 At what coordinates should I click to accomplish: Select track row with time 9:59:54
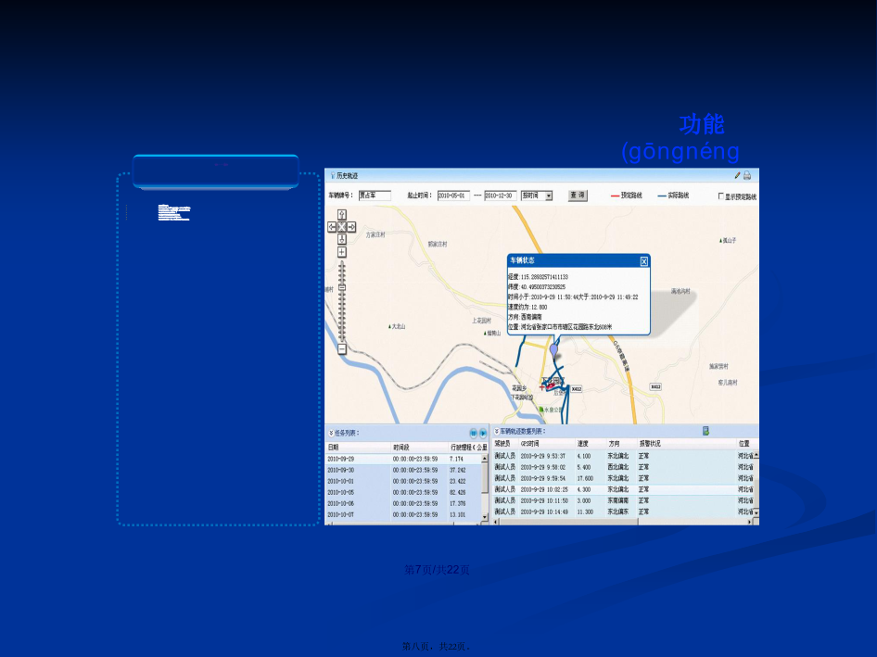coord(622,479)
